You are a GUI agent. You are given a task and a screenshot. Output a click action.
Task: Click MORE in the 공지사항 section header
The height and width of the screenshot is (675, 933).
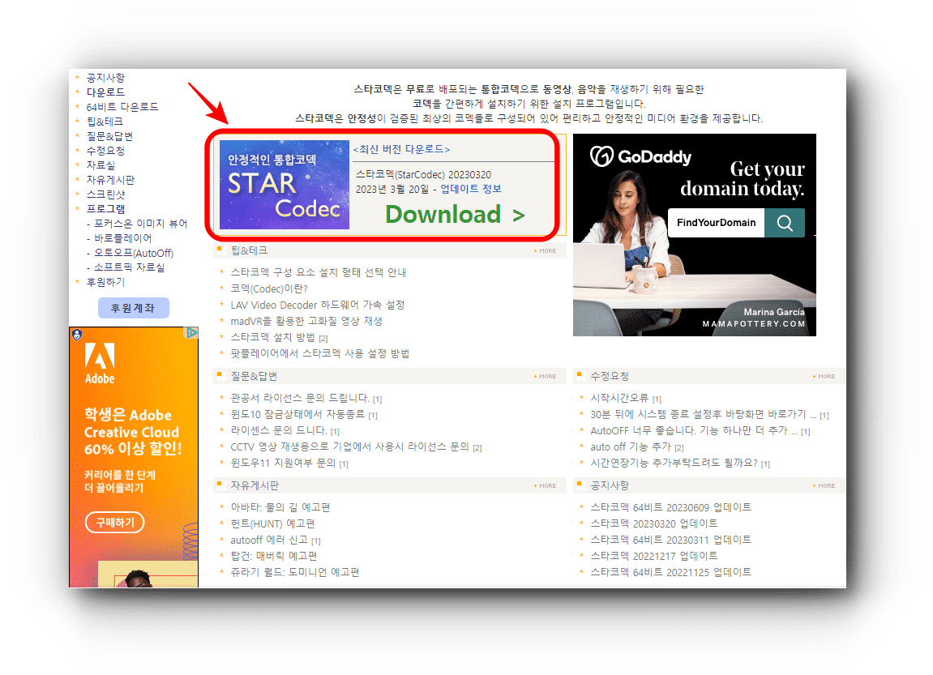826,486
